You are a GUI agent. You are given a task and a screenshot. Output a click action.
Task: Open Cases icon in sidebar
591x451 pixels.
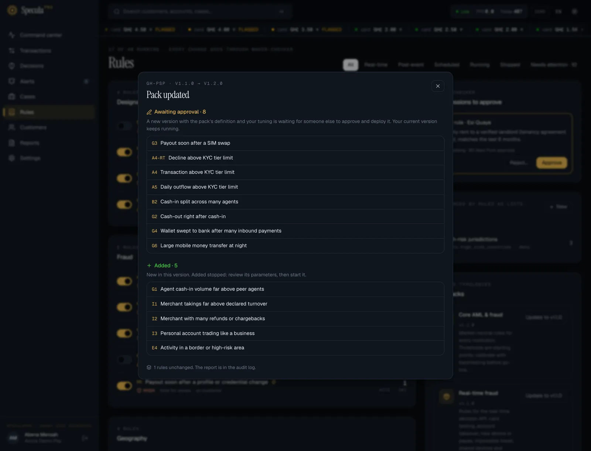[x=12, y=97]
